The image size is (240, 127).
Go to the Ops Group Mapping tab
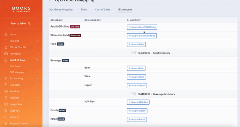coord(61,9)
